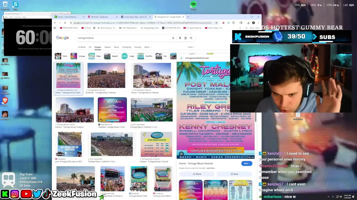The image size is (357, 200).
Task: Open the Help menu in Flash Player
Action: [24, 17]
